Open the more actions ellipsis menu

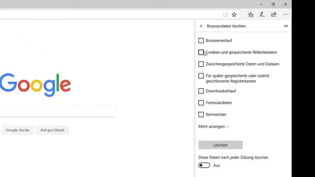pos(285,14)
